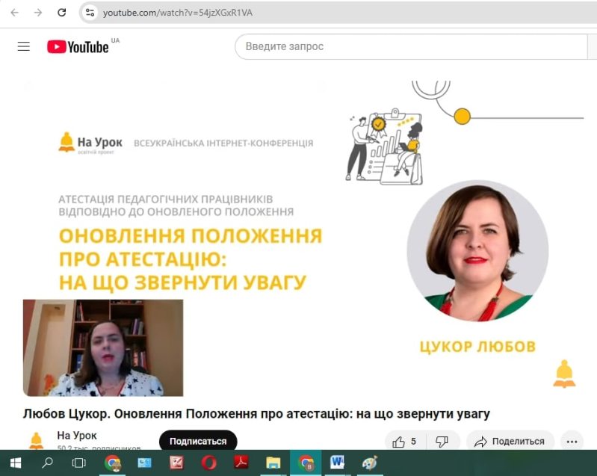The width and height of the screenshot is (597, 476).
Task: Switch to Microsoft Word in taskbar
Action: 337,463
